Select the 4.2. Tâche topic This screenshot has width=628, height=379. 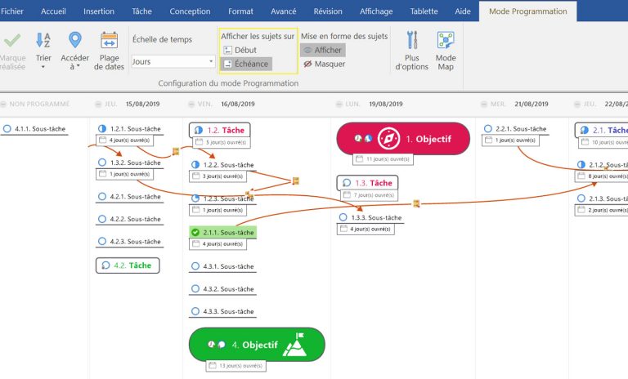[128, 265]
